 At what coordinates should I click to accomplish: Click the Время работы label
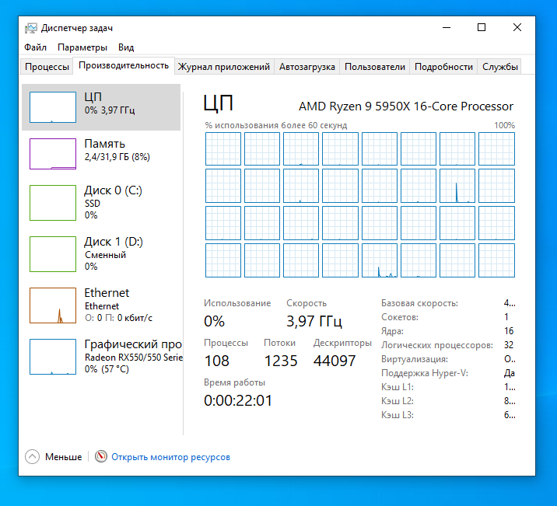[x=234, y=382]
